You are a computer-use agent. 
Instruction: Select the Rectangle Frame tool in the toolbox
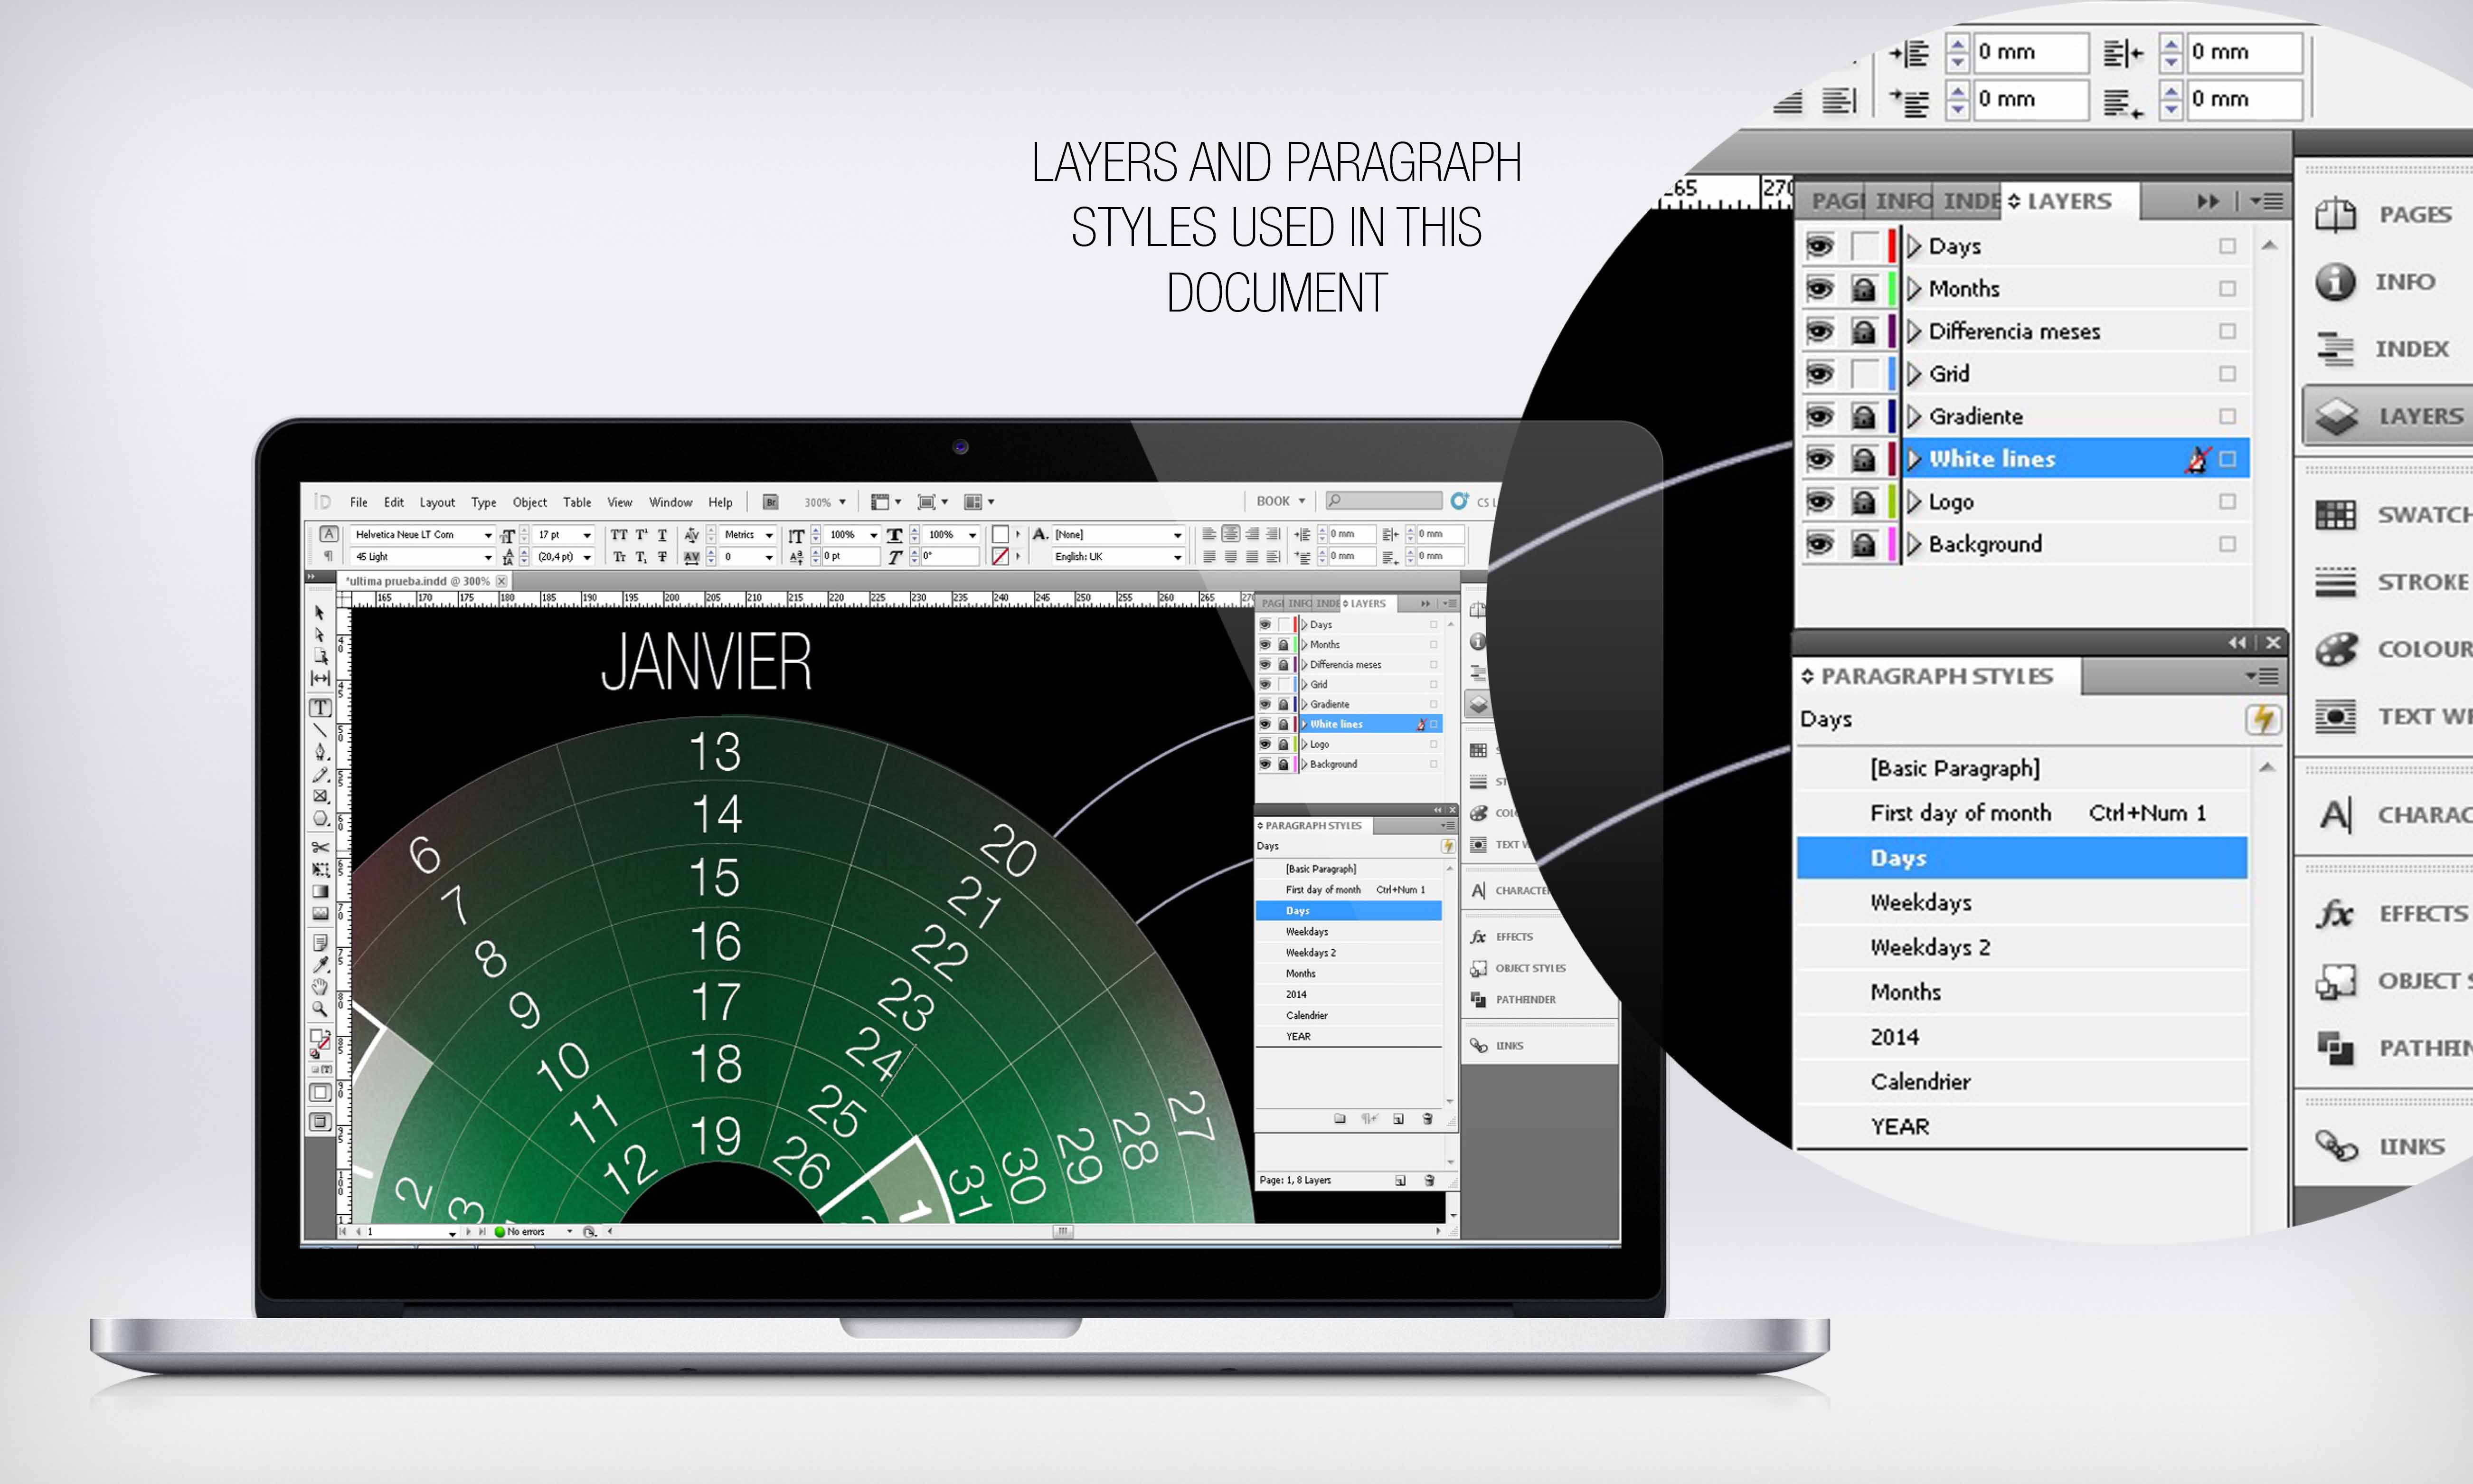pyautogui.click(x=320, y=796)
